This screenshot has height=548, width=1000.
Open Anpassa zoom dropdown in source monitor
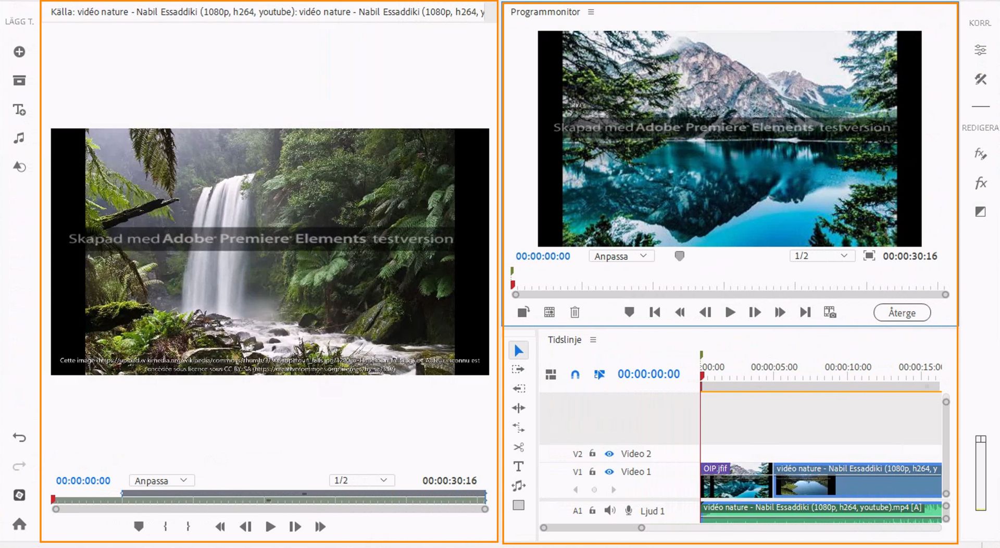(x=161, y=480)
